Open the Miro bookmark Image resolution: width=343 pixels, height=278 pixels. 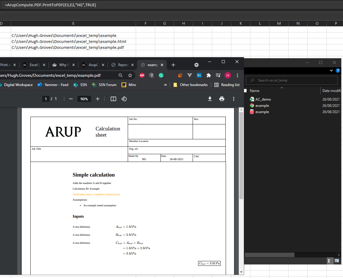129,85
